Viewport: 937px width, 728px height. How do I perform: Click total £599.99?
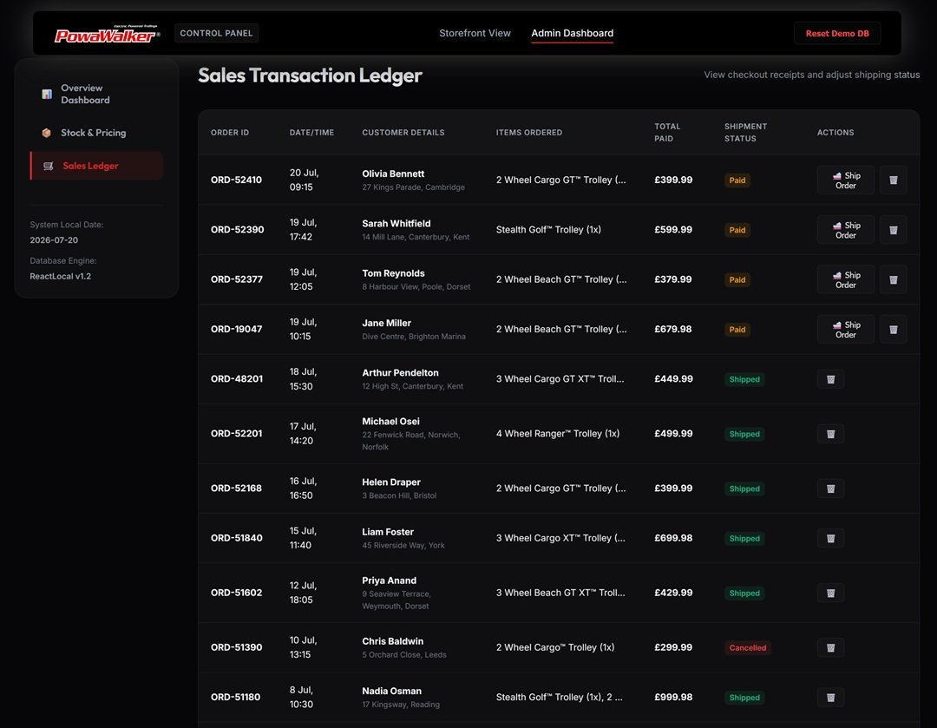[x=673, y=230]
